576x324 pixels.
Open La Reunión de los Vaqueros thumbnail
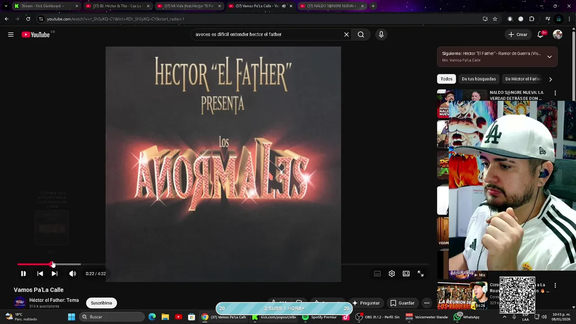pos(462,296)
